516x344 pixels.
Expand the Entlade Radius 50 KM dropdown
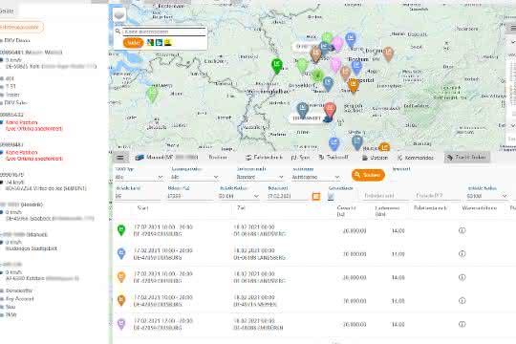pyautogui.click(x=487, y=196)
